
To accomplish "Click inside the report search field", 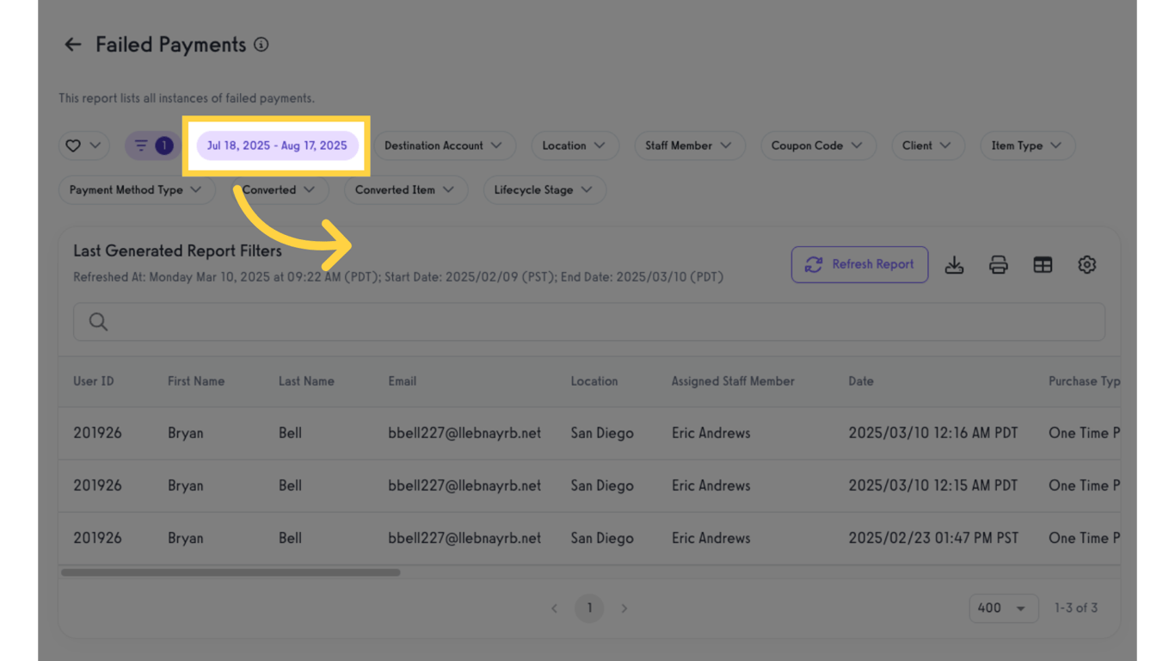I will tap(430, 321).
